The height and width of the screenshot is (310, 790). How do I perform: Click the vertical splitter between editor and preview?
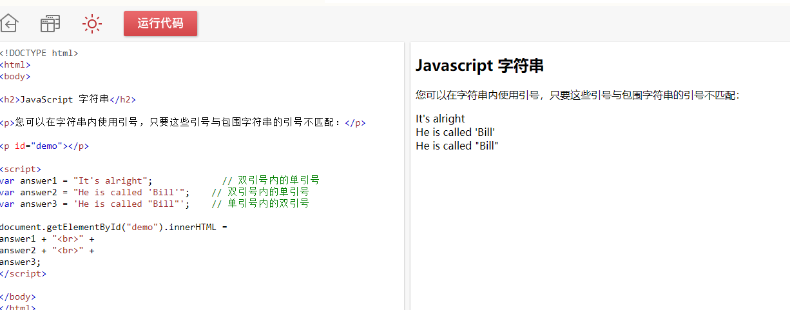pyautogui.click(x=407, y=176)
